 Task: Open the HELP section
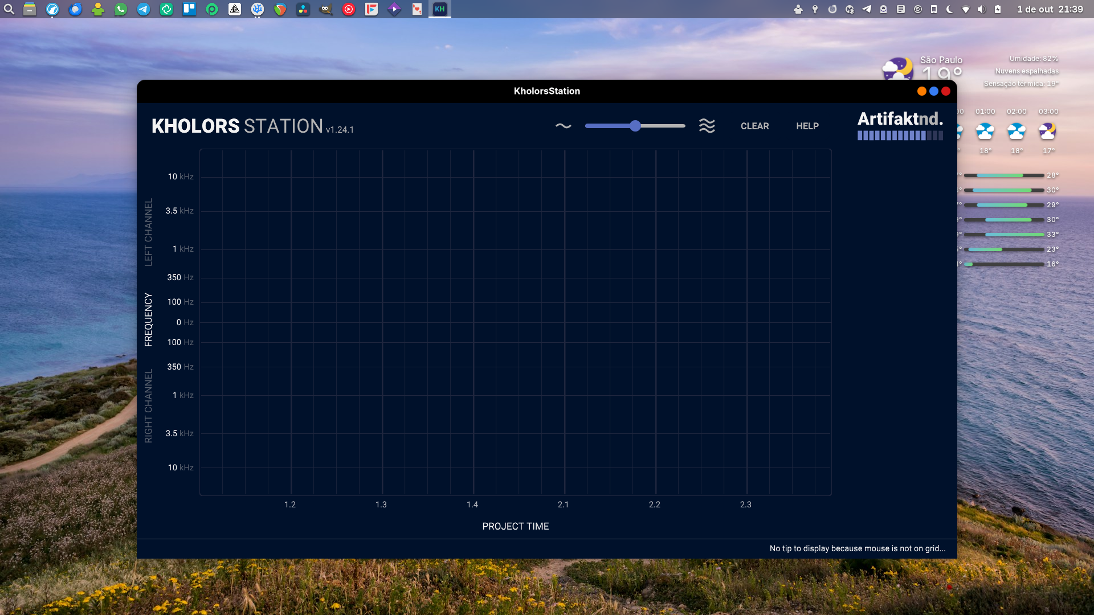(807, 126)
